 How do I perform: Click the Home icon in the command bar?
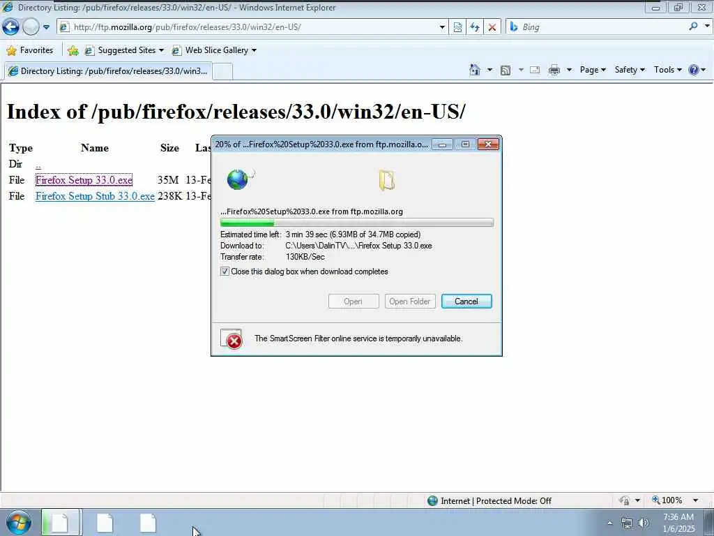click(x=475, y=70)
